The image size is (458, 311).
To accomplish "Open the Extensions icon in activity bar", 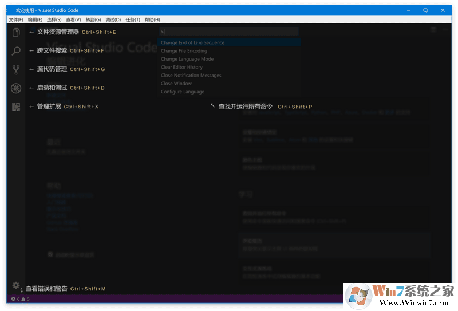I will tap(16, 107).
